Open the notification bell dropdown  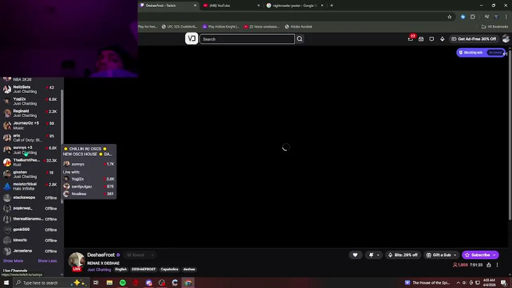(x=374, y=255)
